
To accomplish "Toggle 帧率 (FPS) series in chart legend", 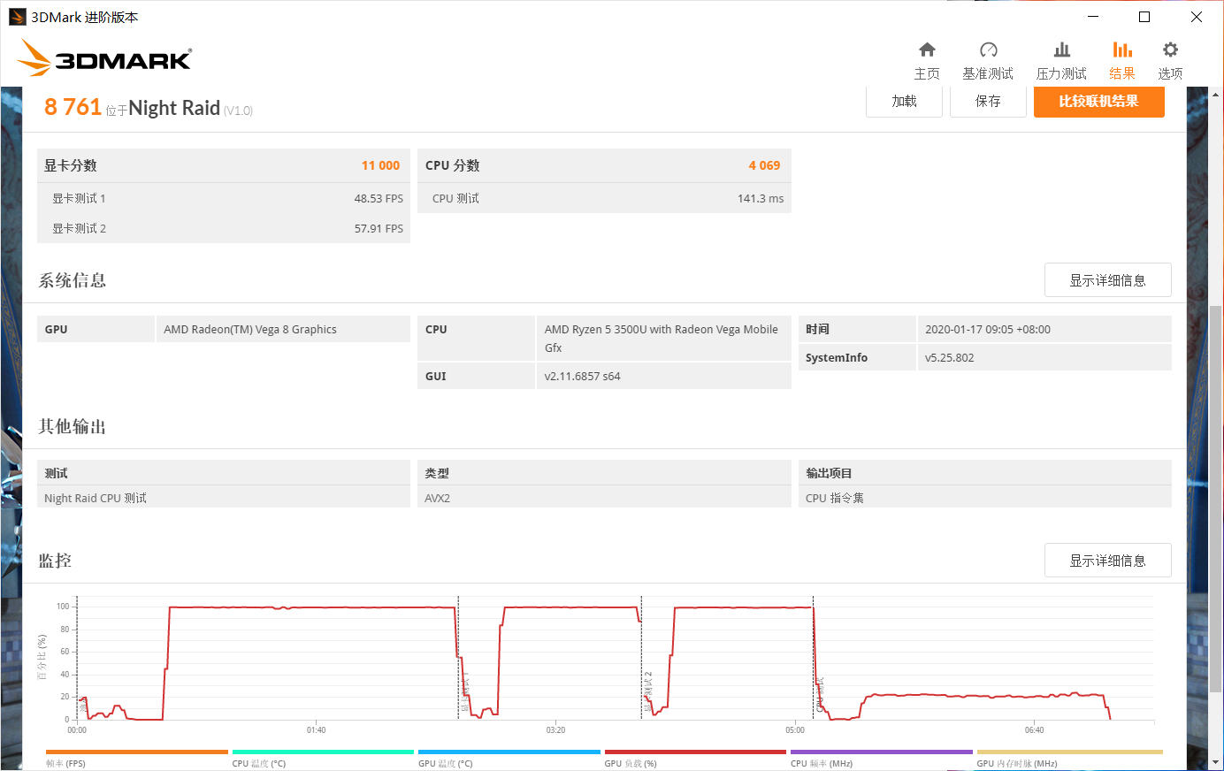I will click(x=65, y=763).
